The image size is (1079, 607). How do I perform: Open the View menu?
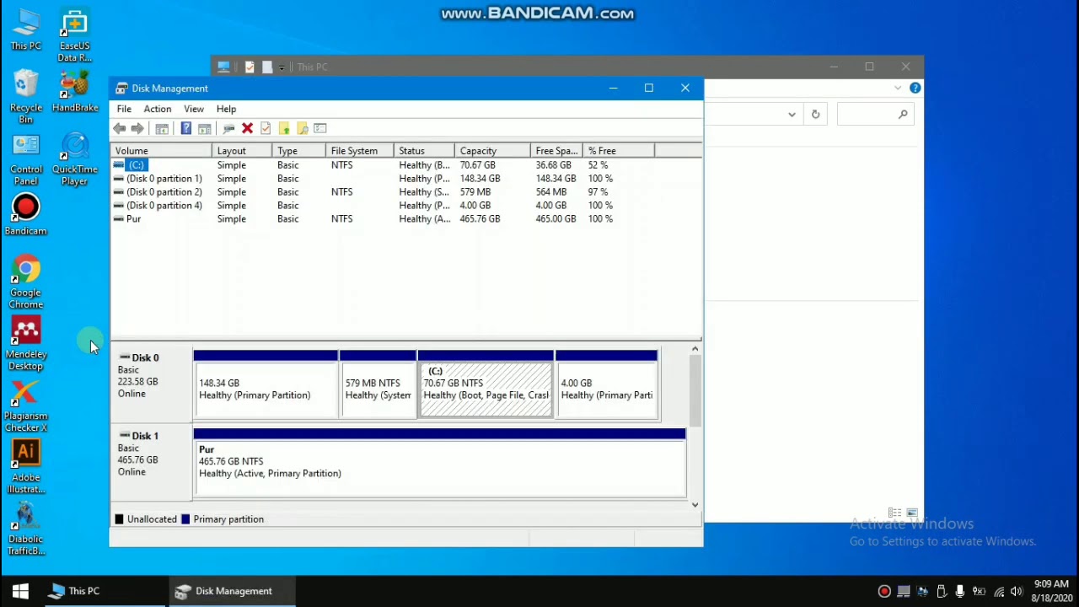tap(194, 109)
